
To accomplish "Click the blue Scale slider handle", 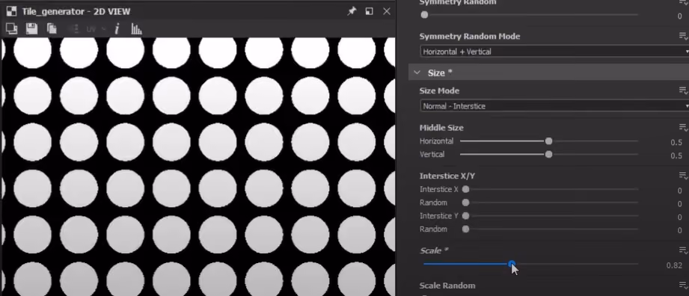I will coord(512,264).
